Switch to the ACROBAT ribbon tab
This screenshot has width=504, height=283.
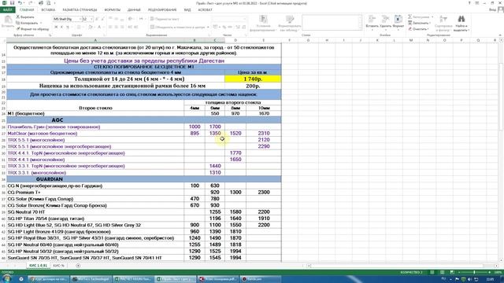(205, 10)
